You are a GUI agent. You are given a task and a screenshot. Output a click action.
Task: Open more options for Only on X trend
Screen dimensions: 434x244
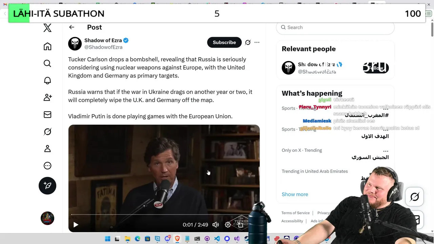pos(386,151)
